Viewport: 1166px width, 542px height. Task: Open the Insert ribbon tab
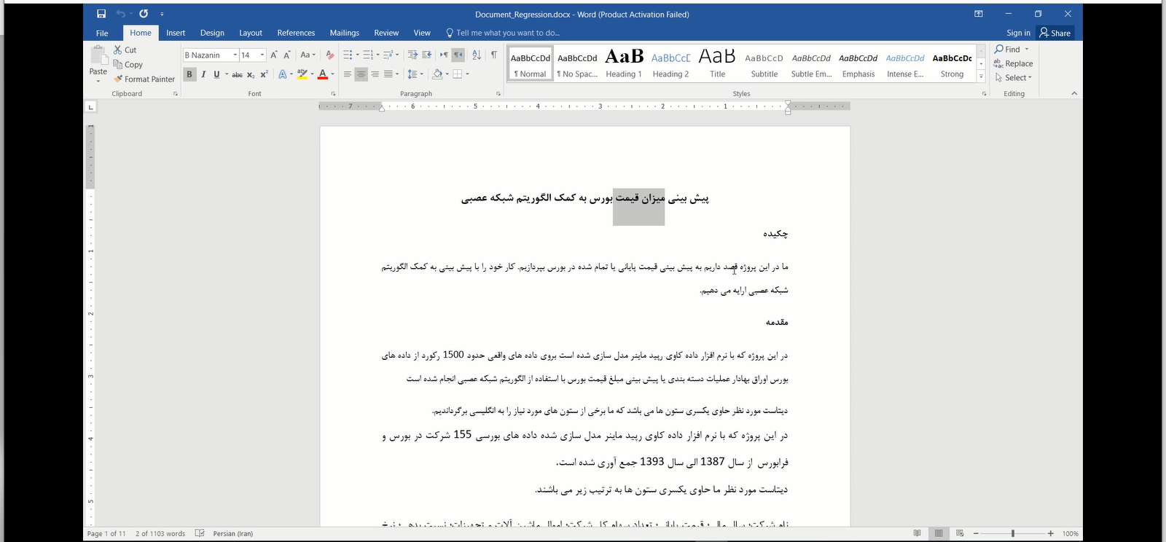[175, 33]
